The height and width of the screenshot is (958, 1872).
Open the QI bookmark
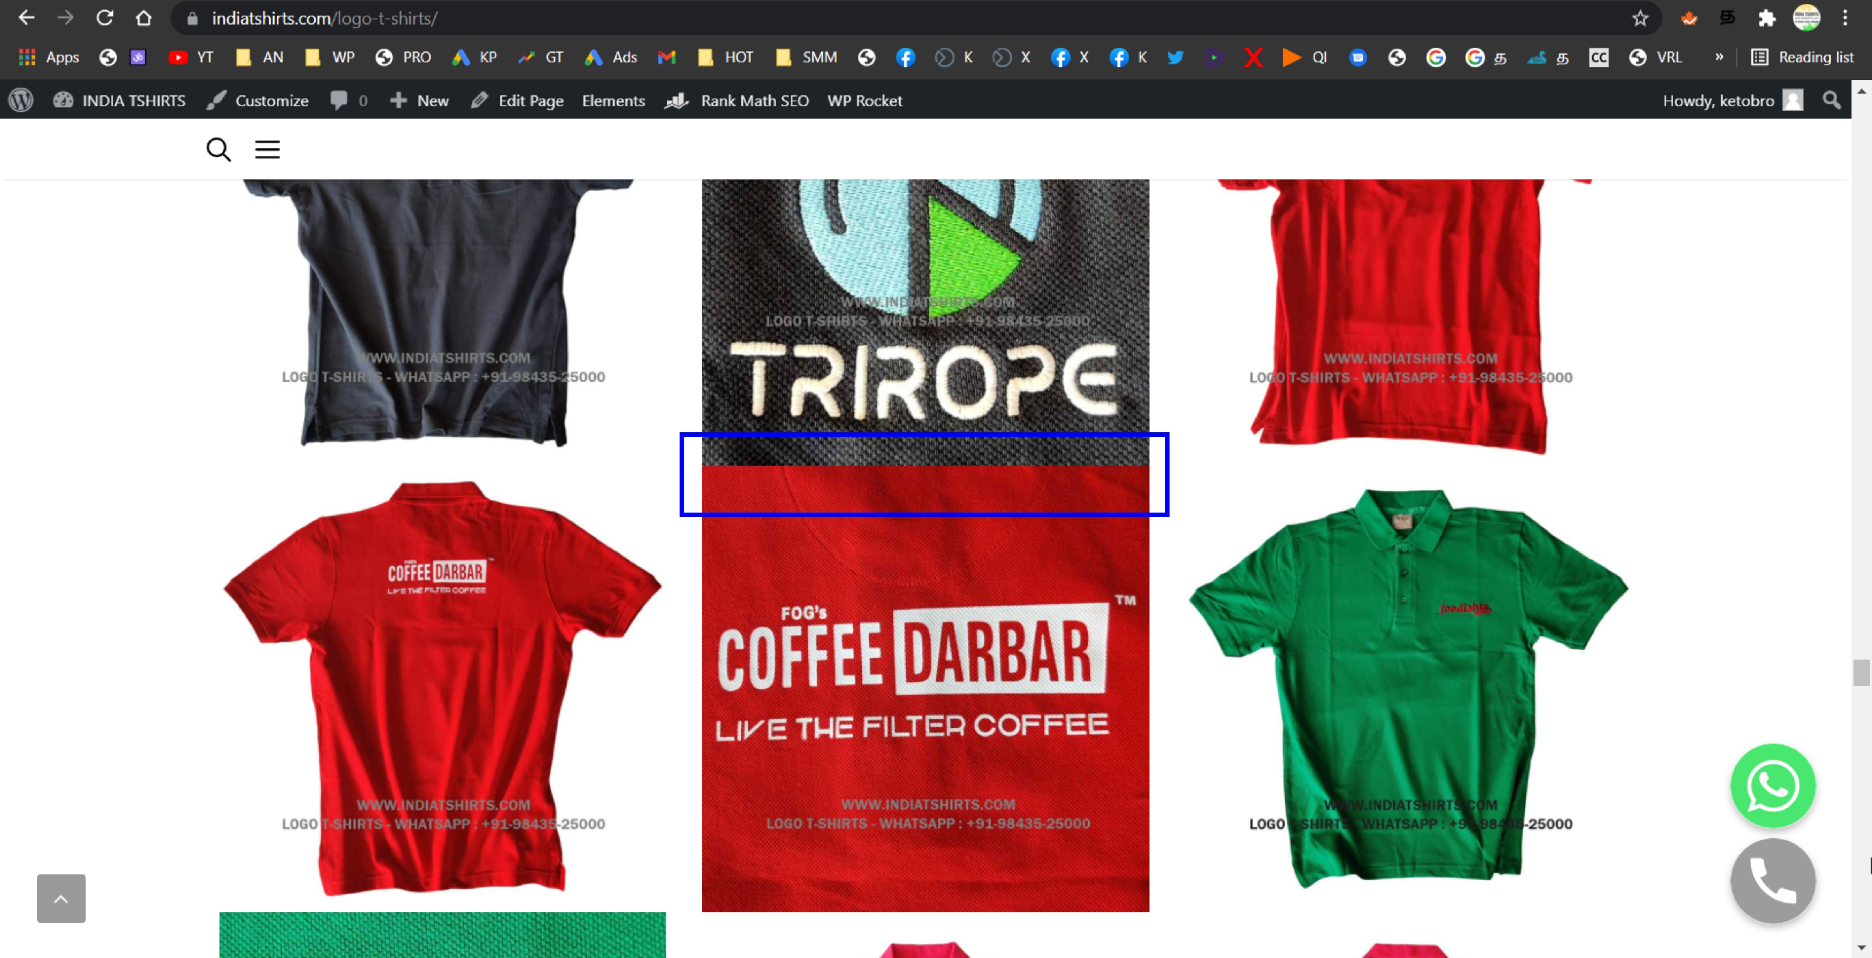[1305, 57]
